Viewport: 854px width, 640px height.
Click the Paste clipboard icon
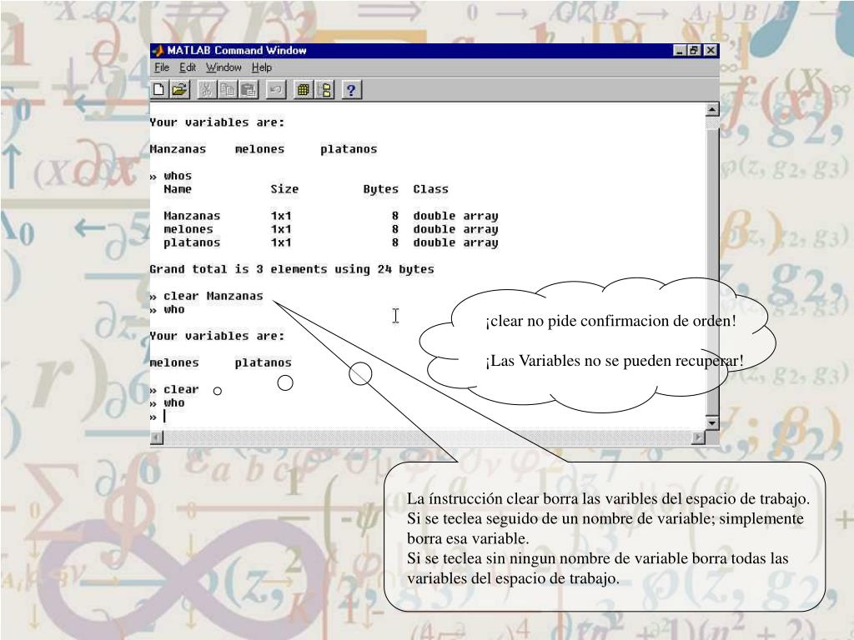[249, 90]
